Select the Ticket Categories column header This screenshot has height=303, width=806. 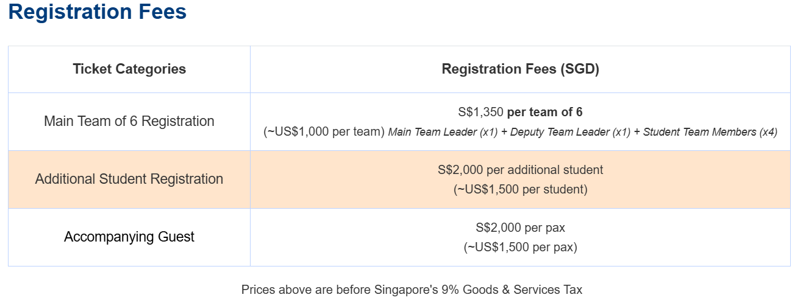(x=129, y=69)
